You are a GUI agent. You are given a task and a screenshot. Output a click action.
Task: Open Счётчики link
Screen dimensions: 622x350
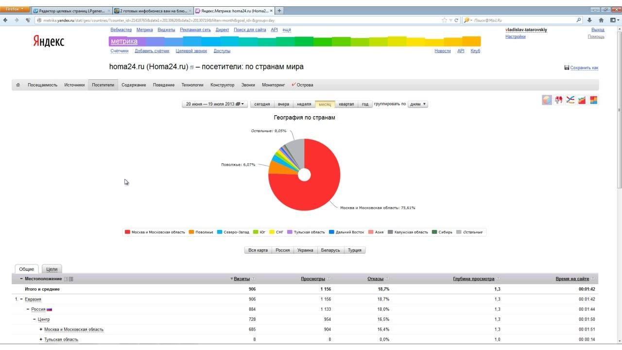pyautogui.click(x=120, y=51)
